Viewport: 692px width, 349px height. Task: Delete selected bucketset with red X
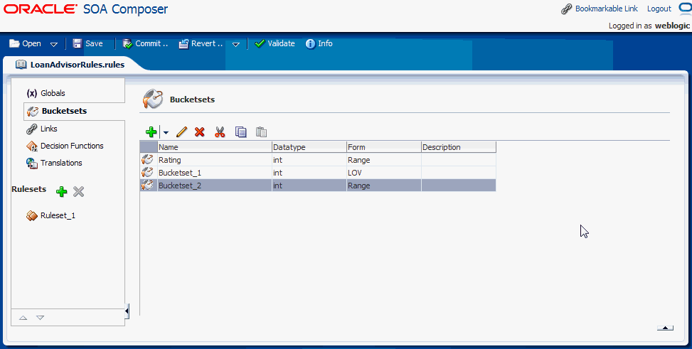[199, 132]
